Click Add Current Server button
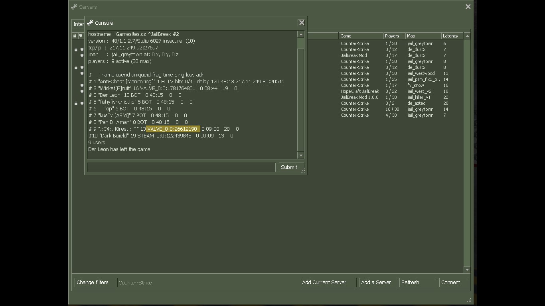The image size is (545, 306). tap(328, 282)
